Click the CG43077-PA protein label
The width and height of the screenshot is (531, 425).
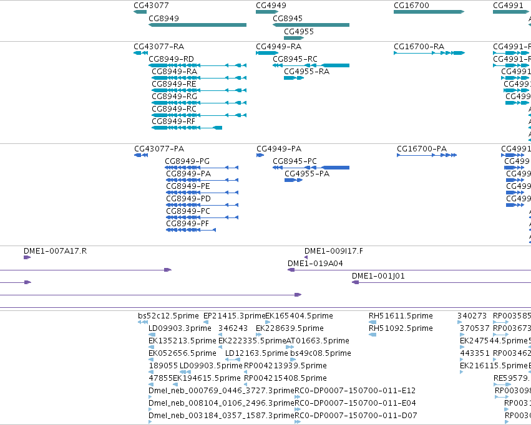pyautogui.click(x=159, y=149)
